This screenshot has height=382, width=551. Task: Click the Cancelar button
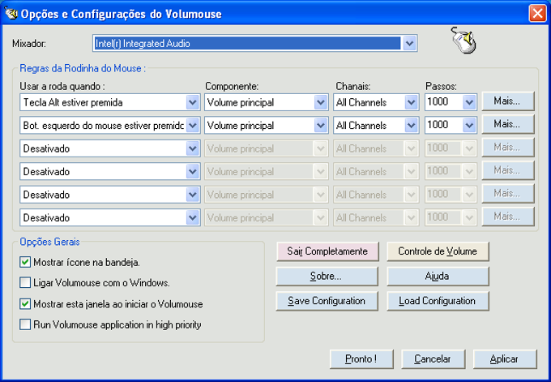click(434, 359)
